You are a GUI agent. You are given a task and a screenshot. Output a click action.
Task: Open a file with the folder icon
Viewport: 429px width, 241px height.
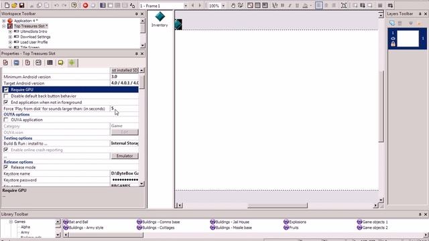(14, 5)
